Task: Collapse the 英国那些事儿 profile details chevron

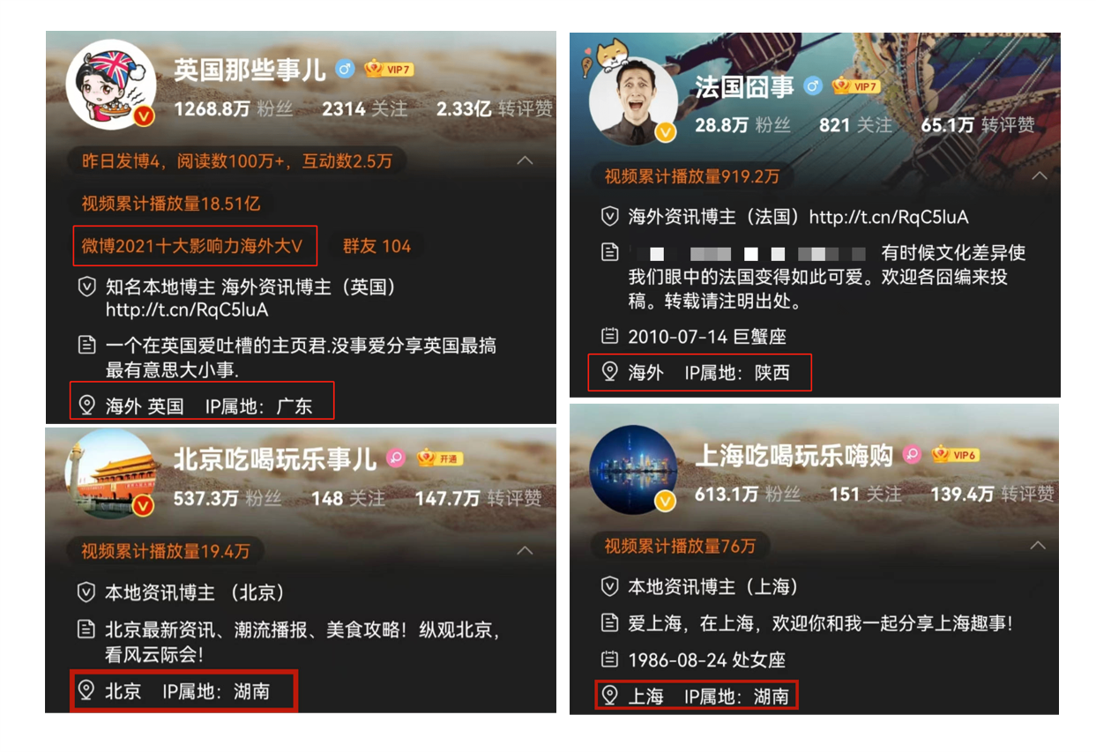Action: 525,160
